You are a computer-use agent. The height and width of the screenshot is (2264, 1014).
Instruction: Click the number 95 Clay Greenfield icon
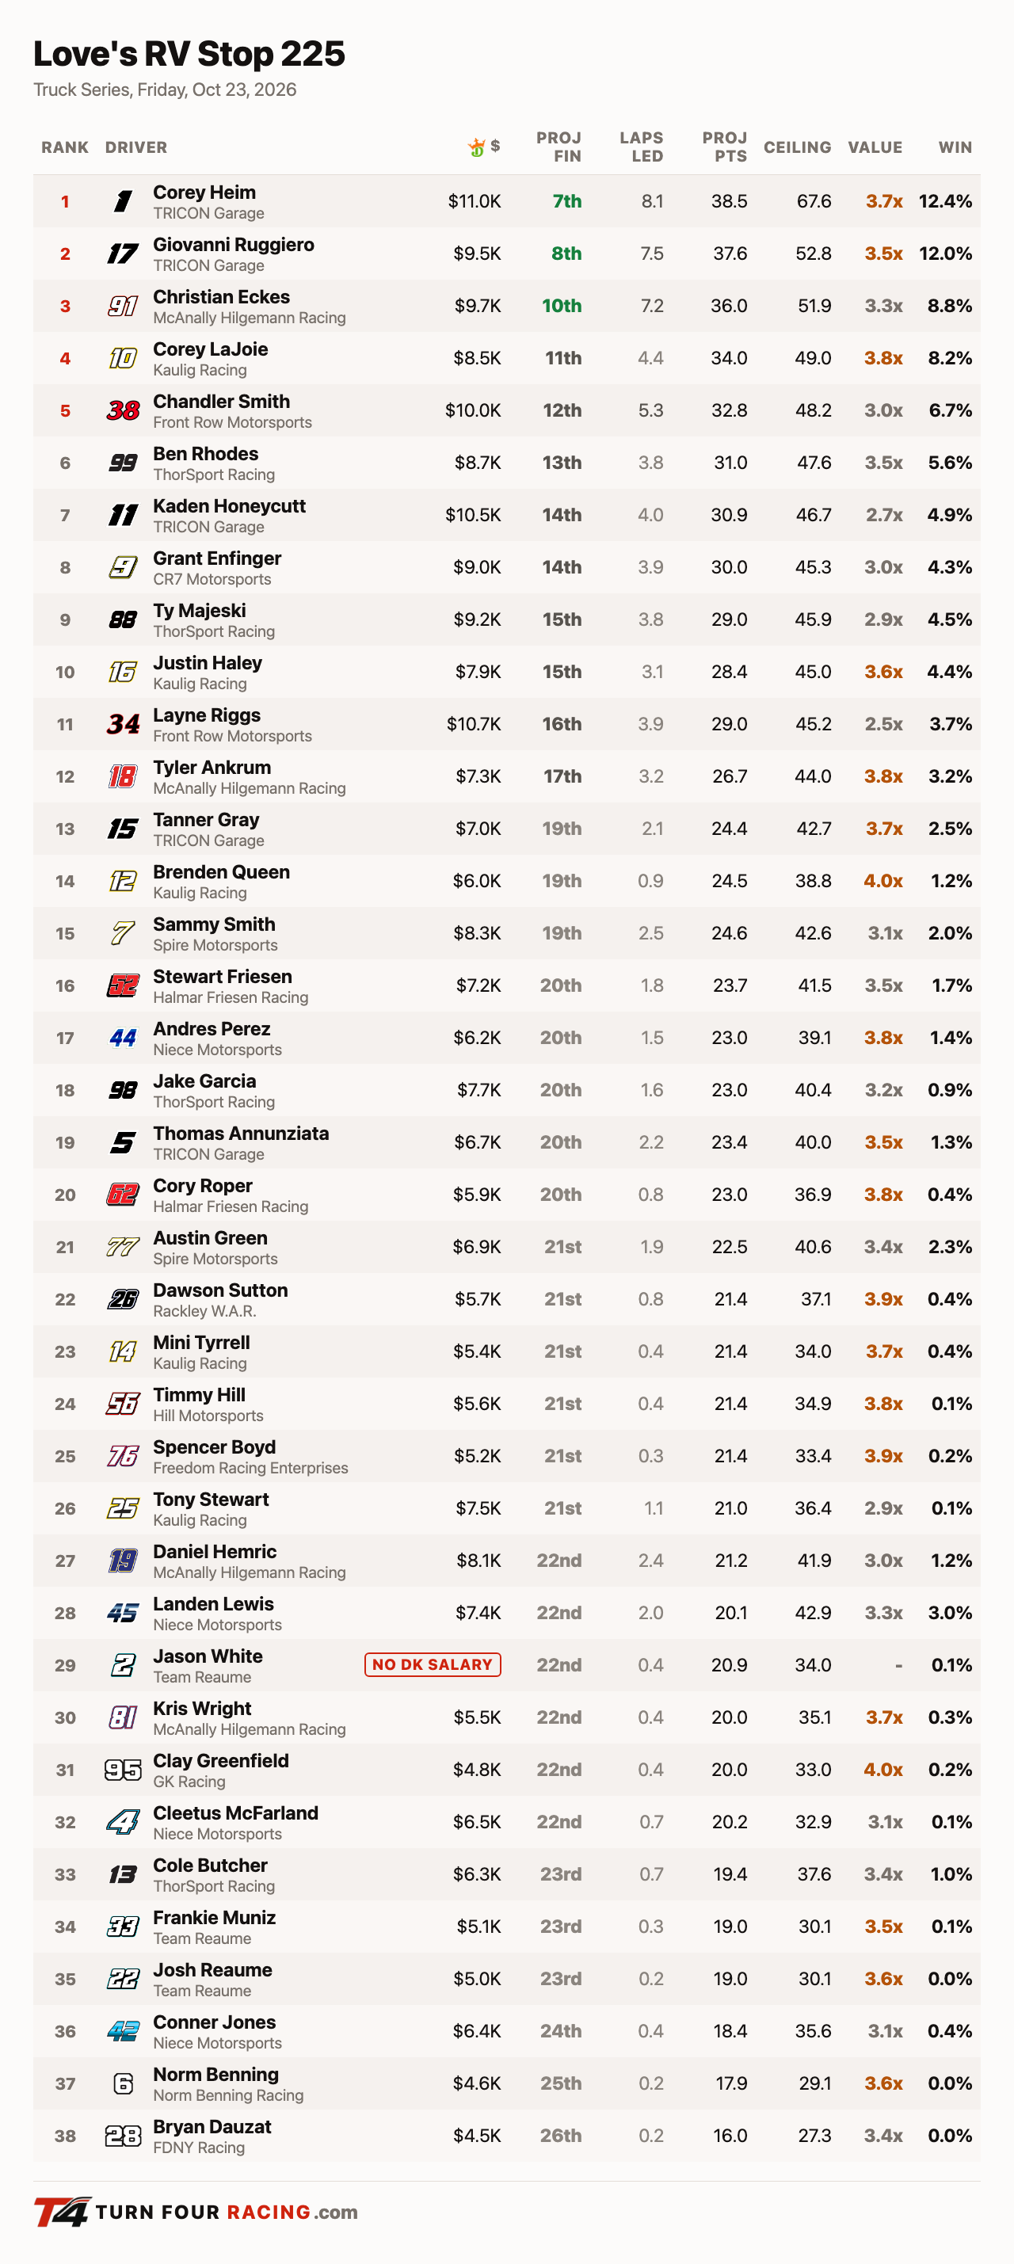pos(123,1770)
